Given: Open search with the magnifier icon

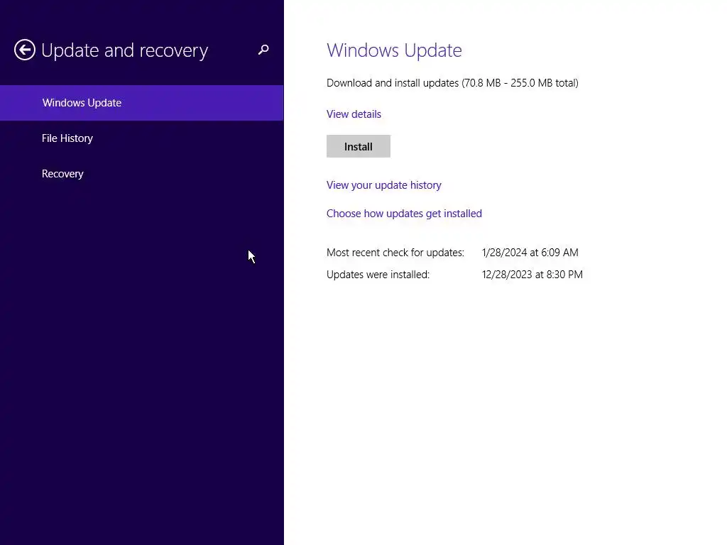Looking at the screenshot, I should pyautogui.click(x=263, y=50).
